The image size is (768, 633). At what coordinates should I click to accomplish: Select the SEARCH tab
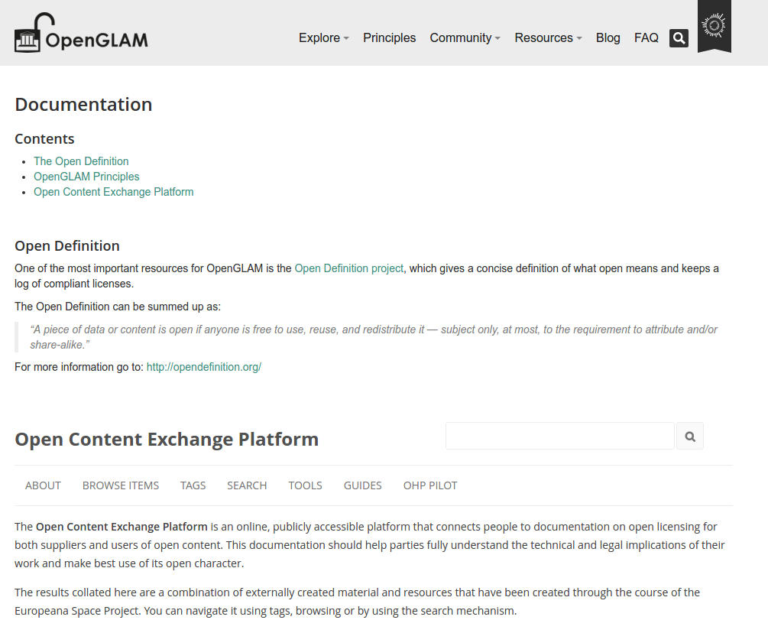tap(247, 485)
